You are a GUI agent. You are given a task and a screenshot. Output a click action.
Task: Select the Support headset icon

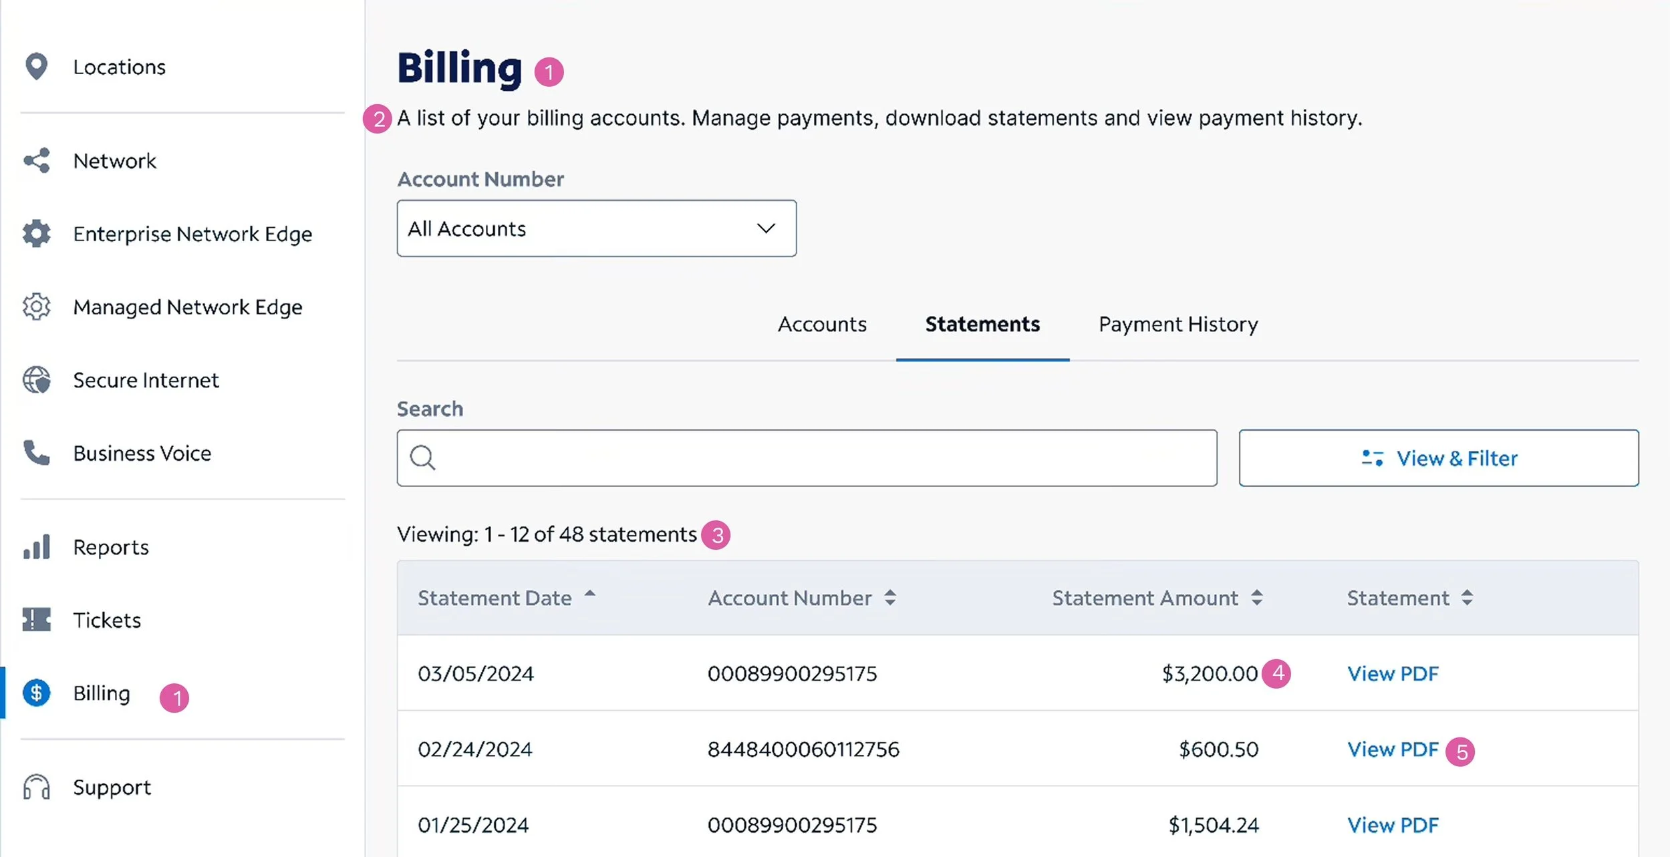point(35,786)
